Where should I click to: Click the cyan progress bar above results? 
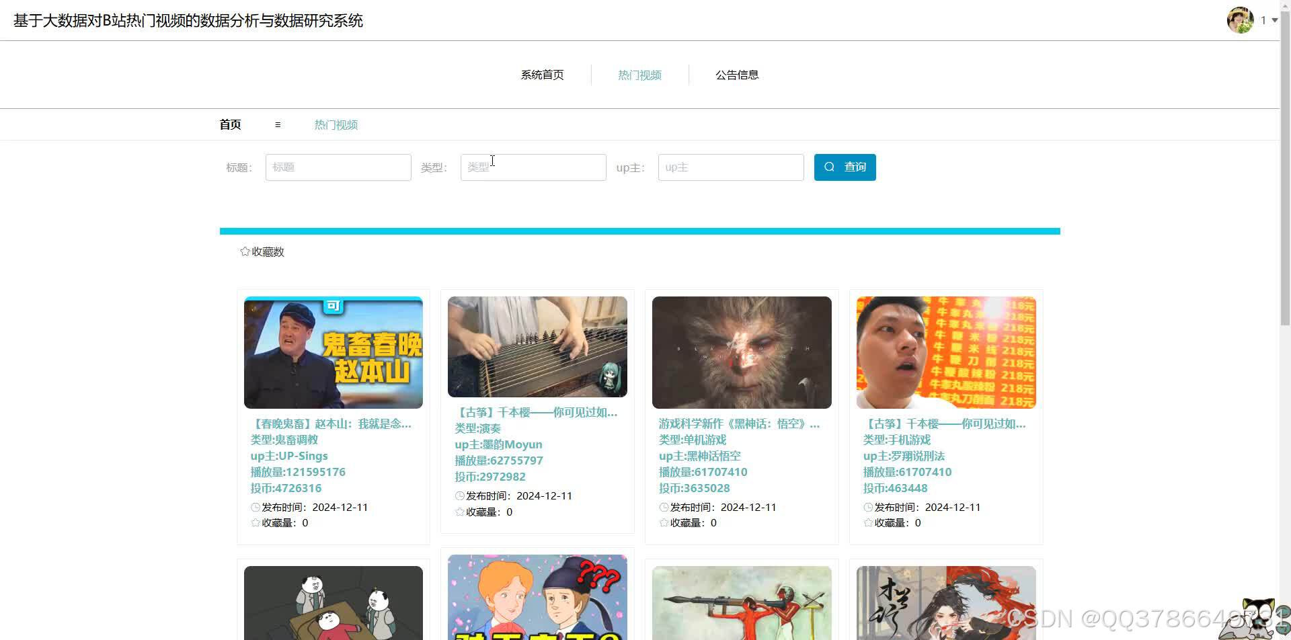coord(639,231)
